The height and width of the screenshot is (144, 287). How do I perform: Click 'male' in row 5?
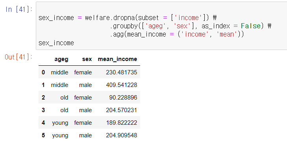coord(85,135)
